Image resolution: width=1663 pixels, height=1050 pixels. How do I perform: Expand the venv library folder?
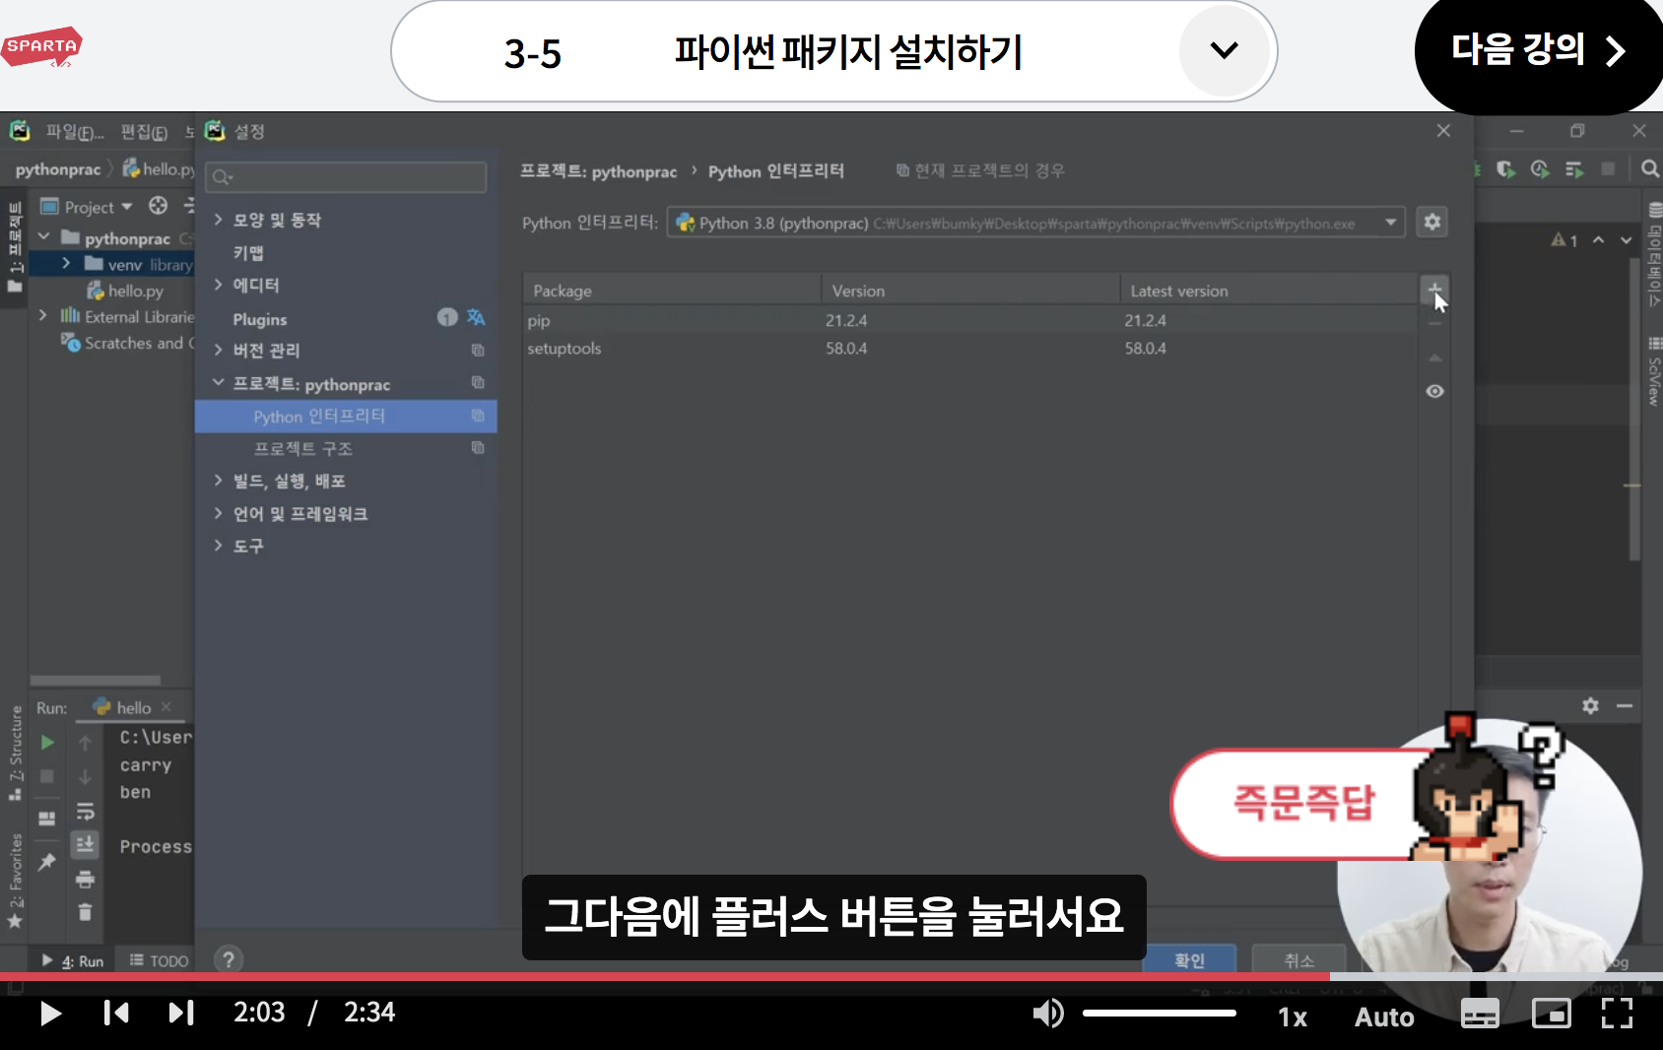[65, 264]
